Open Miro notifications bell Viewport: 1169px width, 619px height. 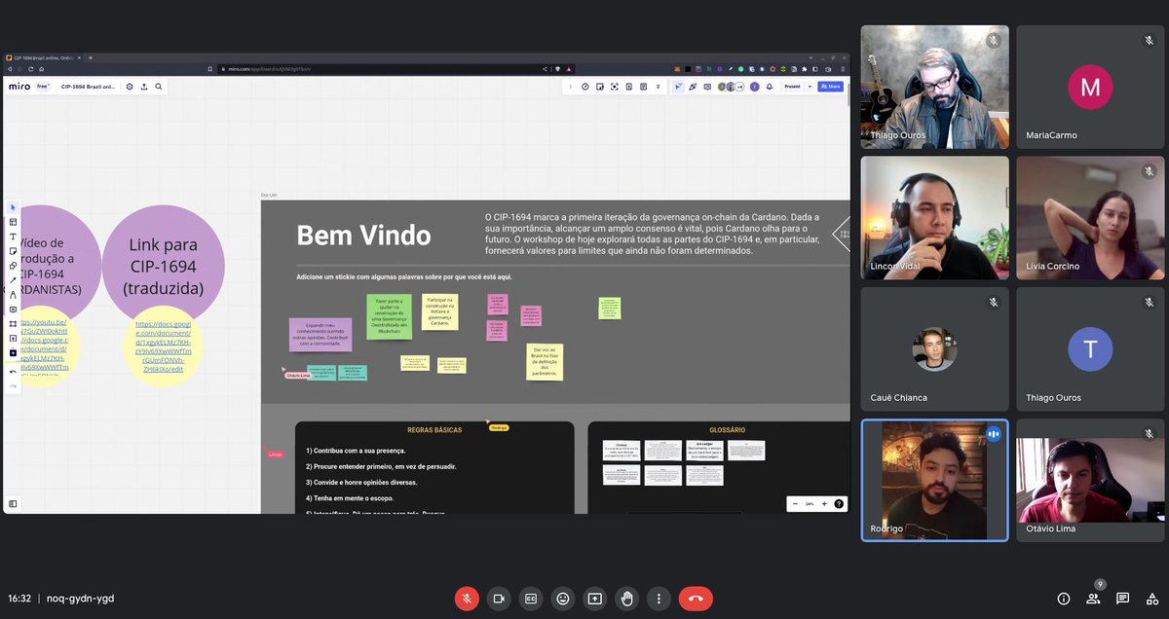pos(770,87)
